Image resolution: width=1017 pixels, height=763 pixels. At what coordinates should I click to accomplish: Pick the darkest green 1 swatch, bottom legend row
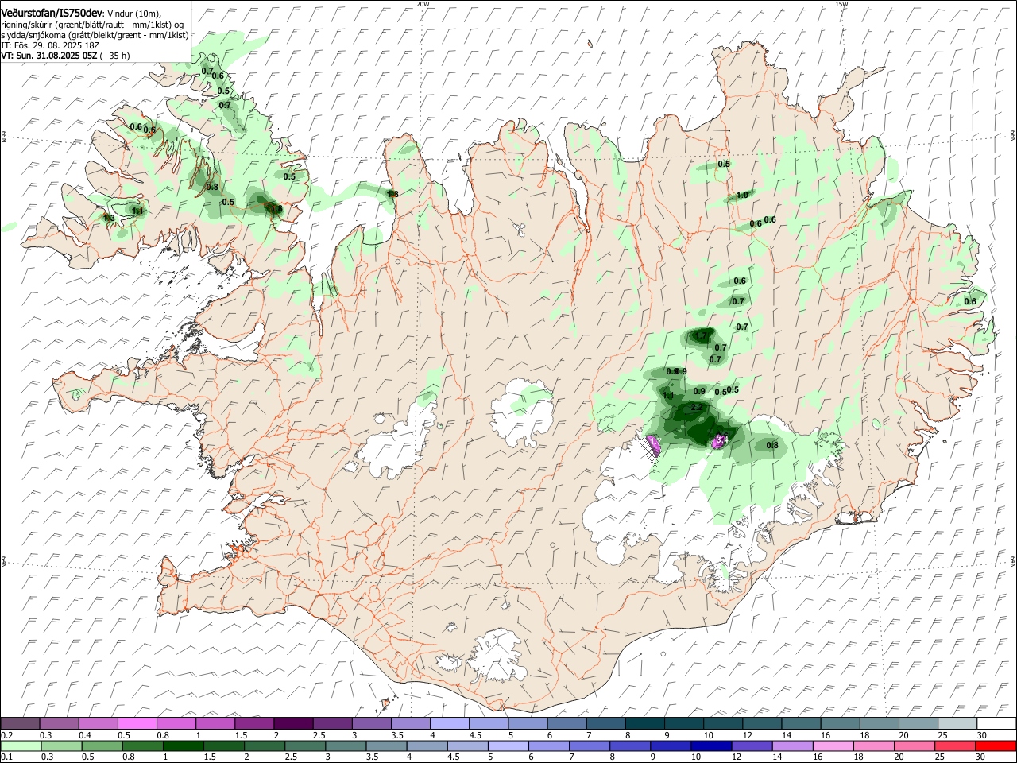[x=183, y=746]
